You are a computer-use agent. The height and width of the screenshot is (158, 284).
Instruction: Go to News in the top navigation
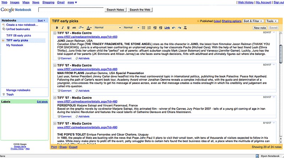(36, 2)
